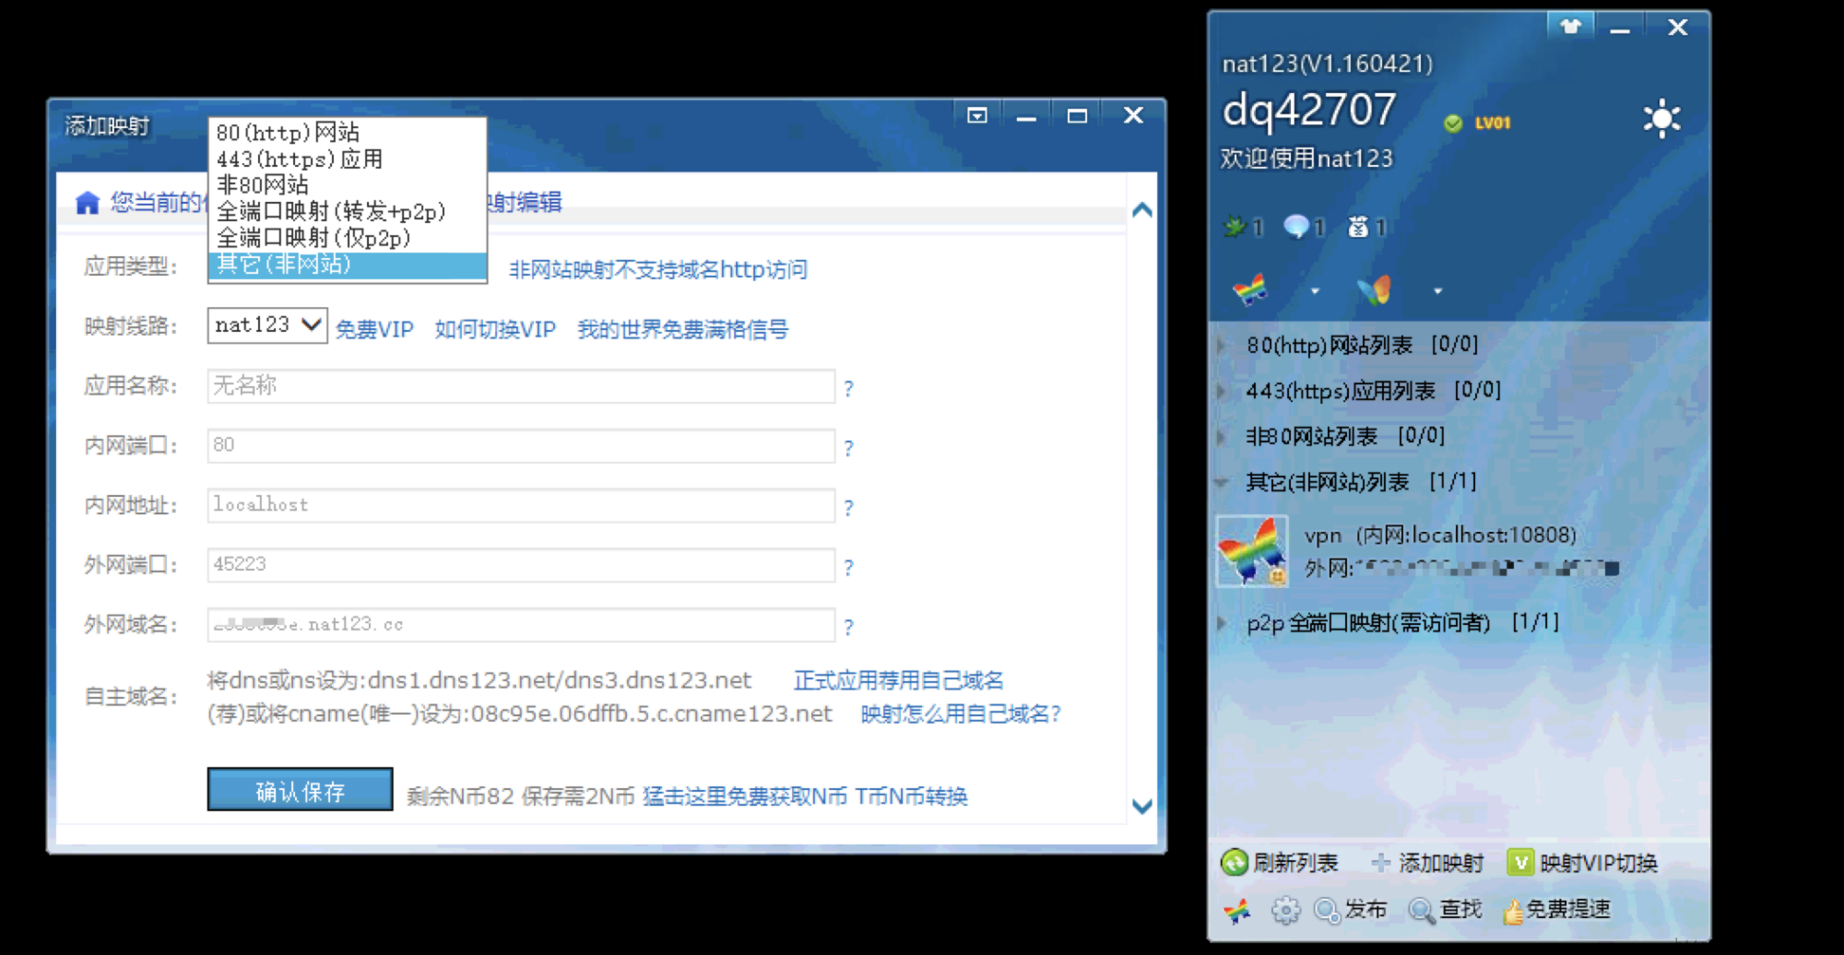
Task: Click sun weather icon in nat123 panel
Action: [1661, 118]
